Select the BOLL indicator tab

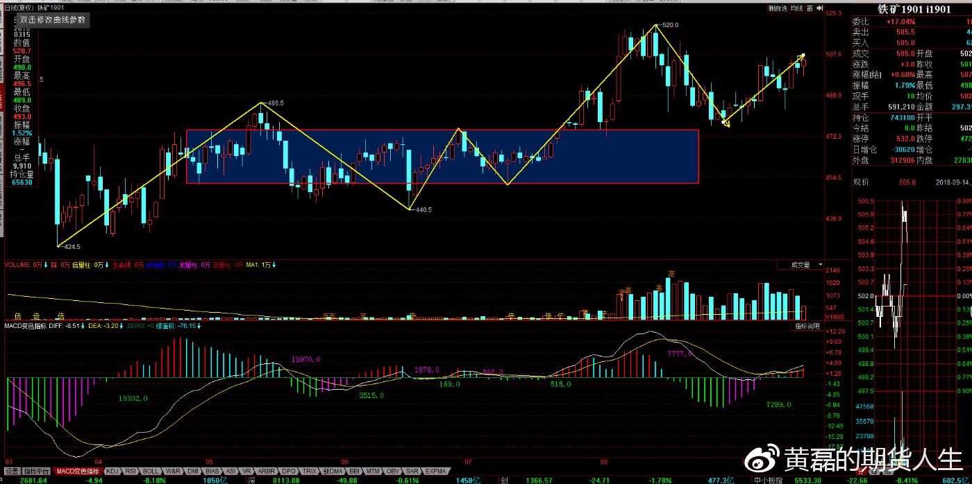coord(151,472)
